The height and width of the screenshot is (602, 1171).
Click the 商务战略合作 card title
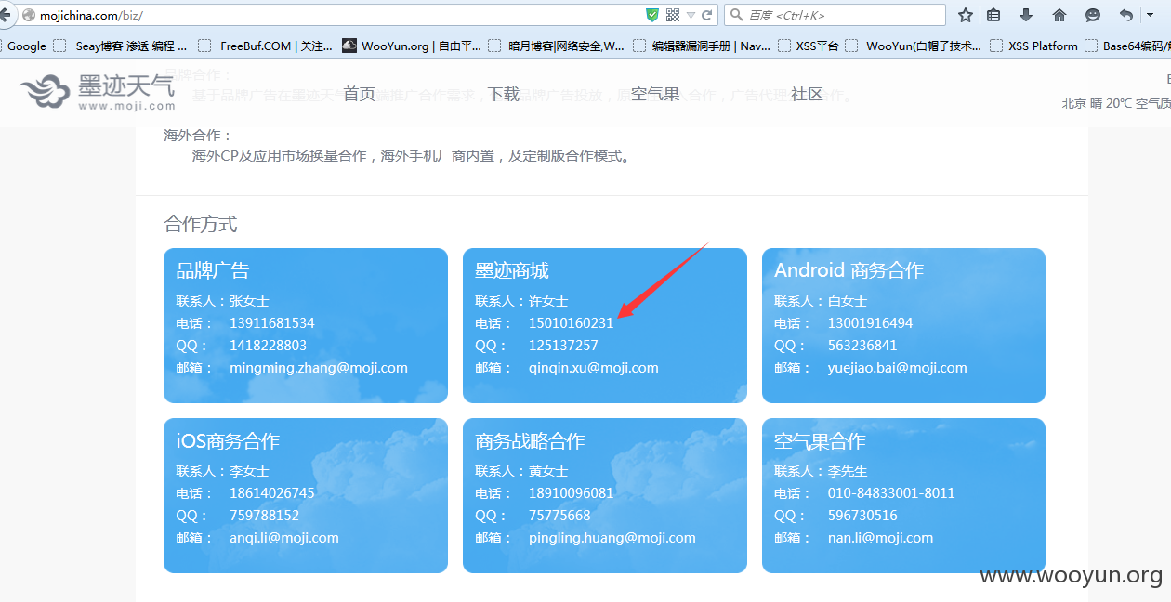pyautogui.click(x=530, y=441)
